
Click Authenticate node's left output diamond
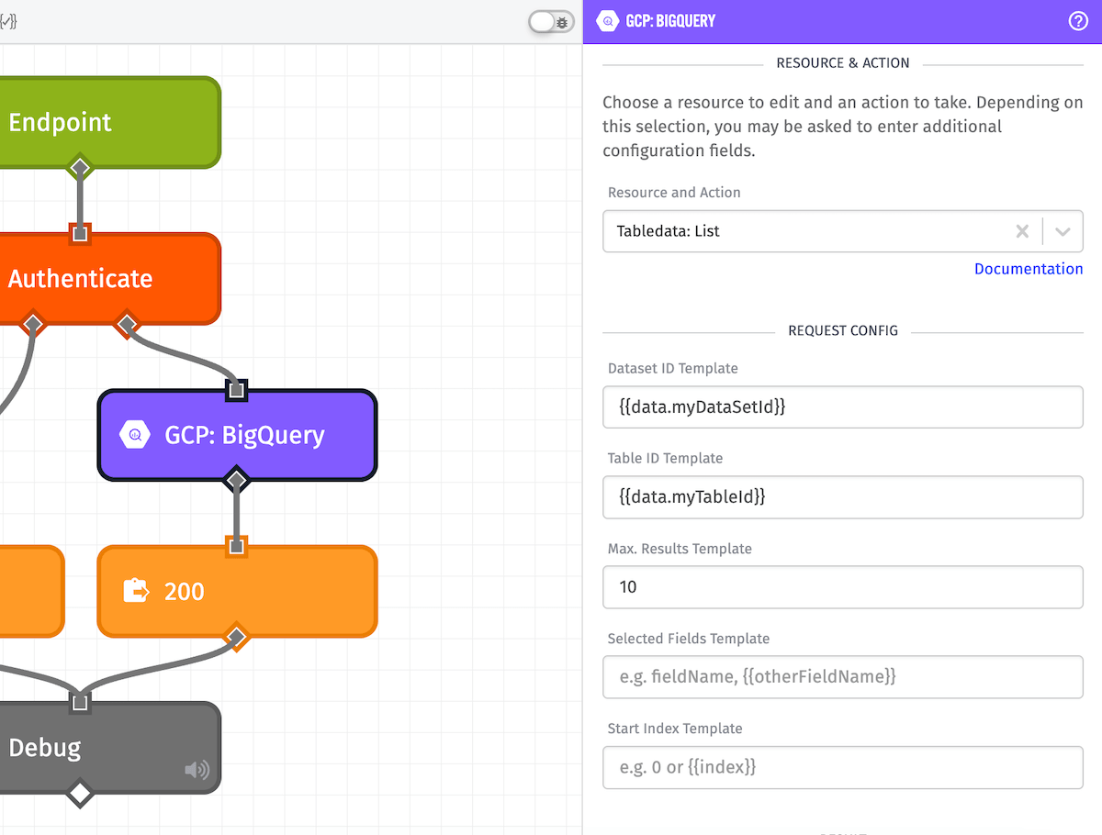(33, 324)
